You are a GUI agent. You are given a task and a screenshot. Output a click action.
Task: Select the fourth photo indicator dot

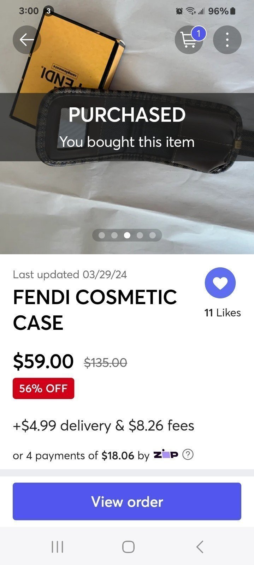(140, 235)
